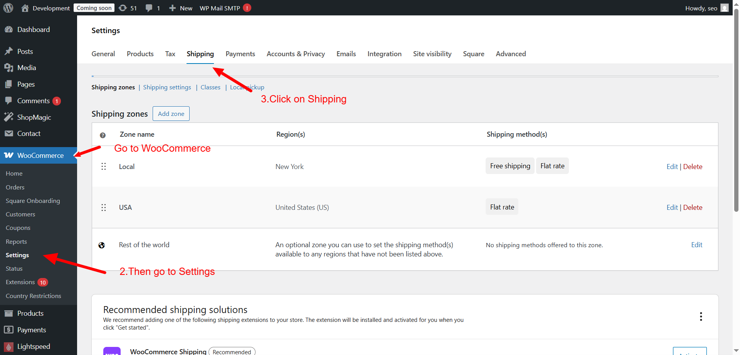Click the Free shipping method of Local zone
This screenshot has width=740, height=355.
coord(510,166)
